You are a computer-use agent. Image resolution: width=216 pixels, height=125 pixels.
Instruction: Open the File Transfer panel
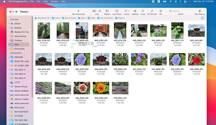click(x=152, y=11)
